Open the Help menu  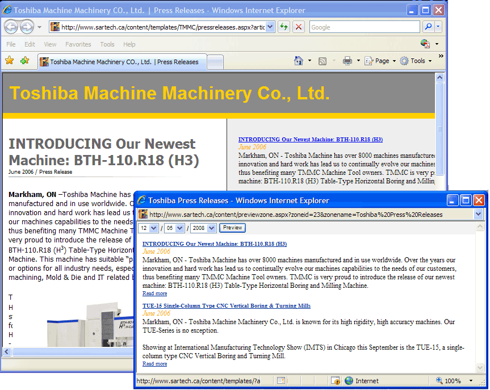(x=129, y=44)
